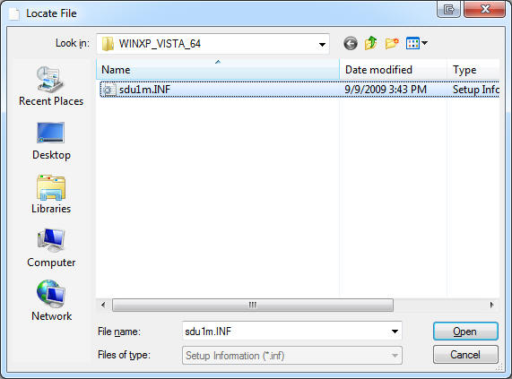Expand the Look in folder dropdown
The image size is (512, 379).
click(322, 44)
